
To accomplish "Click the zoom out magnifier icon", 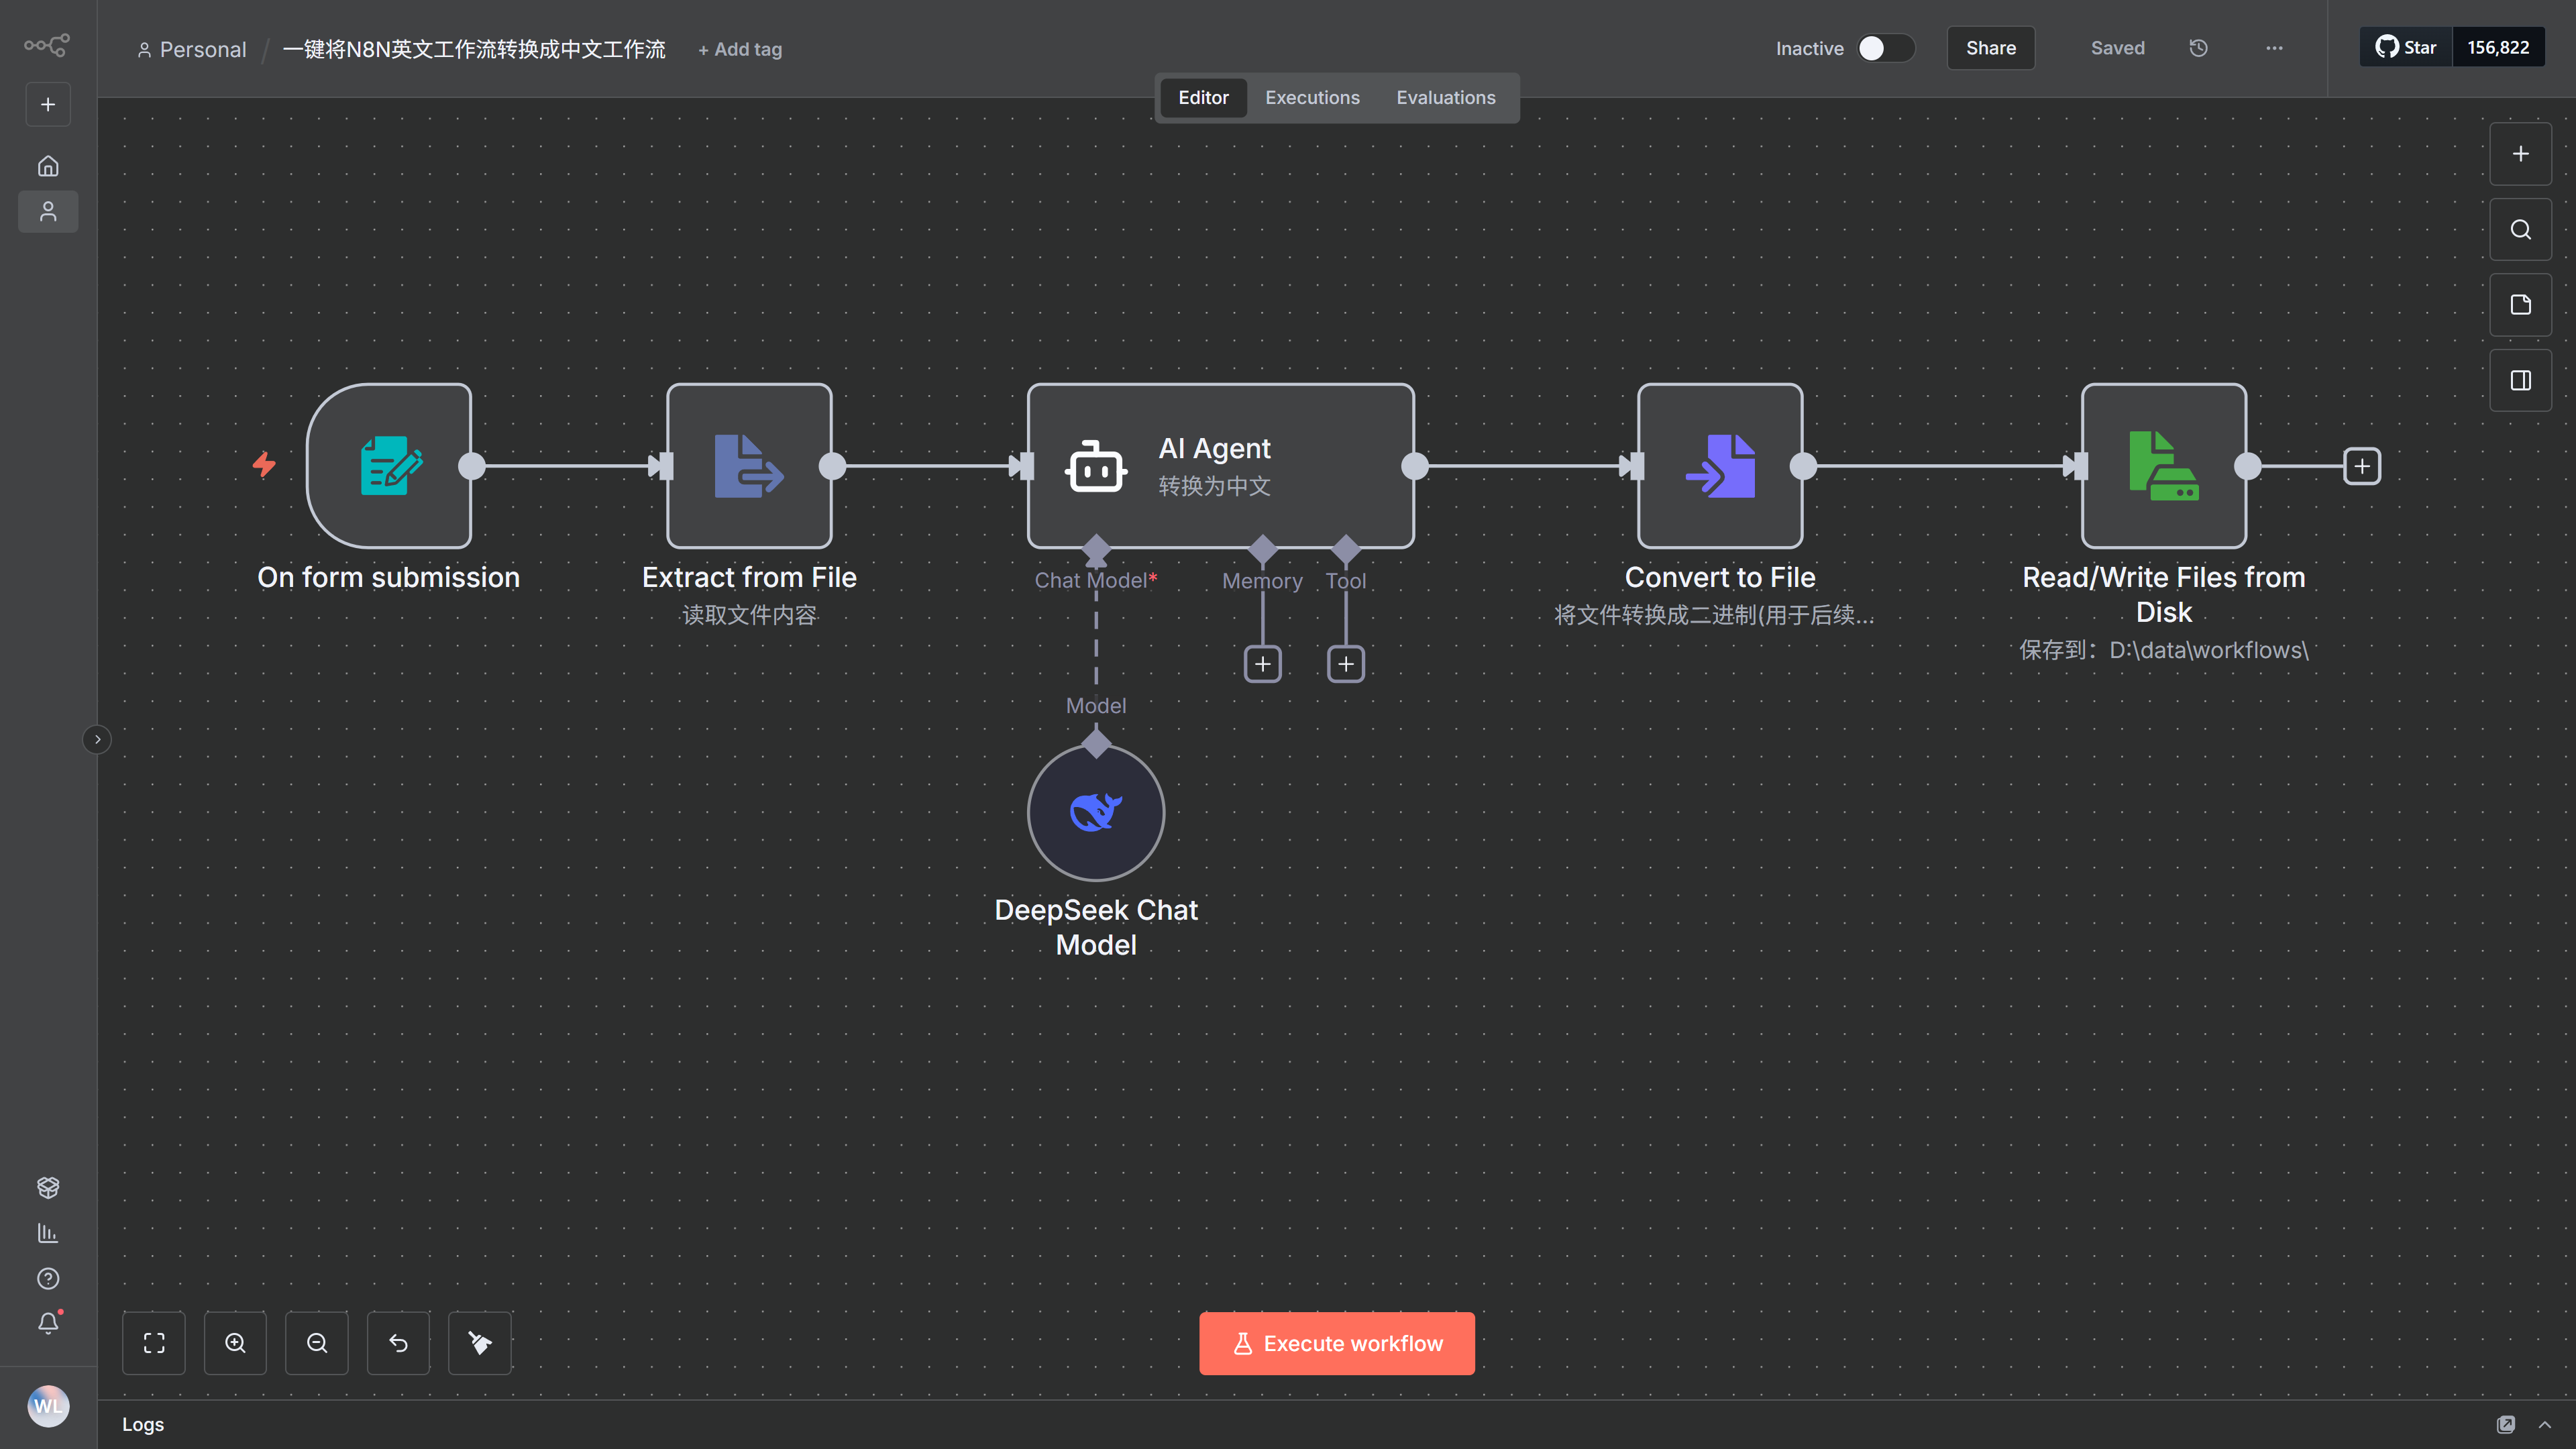I will (317, 1343).
